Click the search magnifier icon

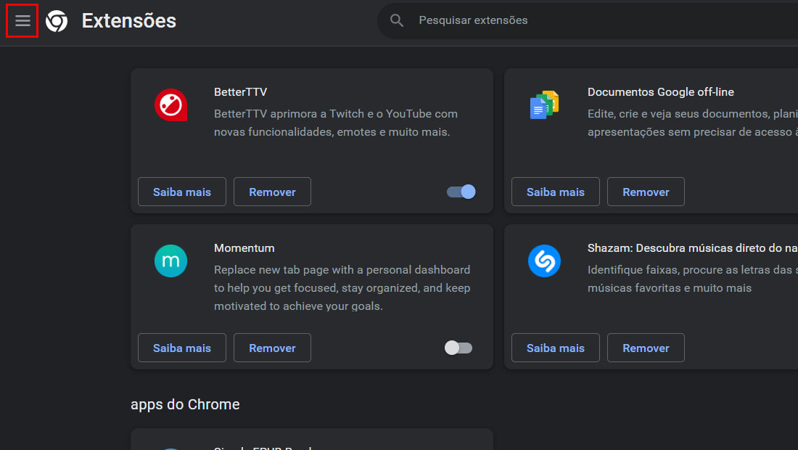click(396, 20)
